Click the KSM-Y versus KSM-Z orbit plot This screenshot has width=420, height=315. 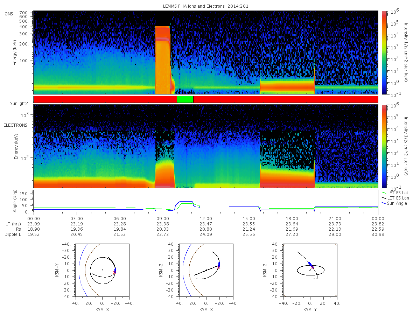(310, 270)
